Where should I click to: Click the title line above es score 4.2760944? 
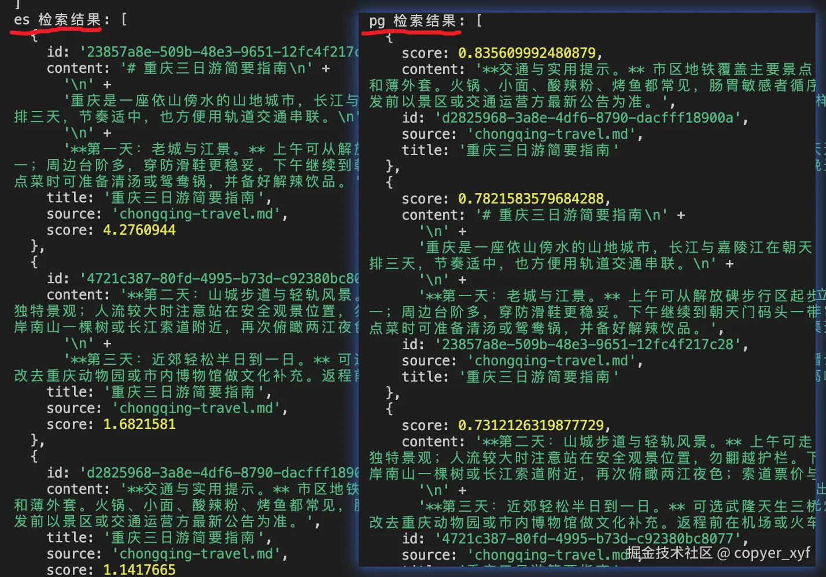pyautogui.click(x=159, y=198)
